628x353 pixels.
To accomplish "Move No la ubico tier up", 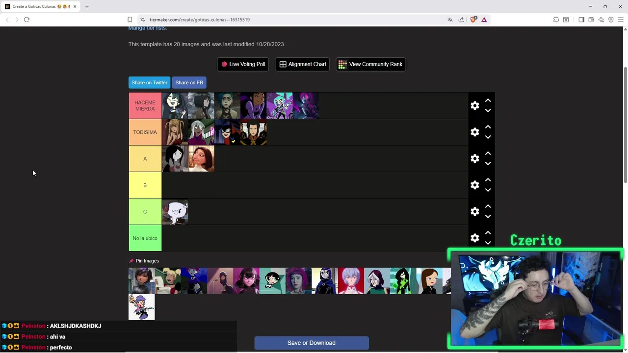I will click(488, 232).
